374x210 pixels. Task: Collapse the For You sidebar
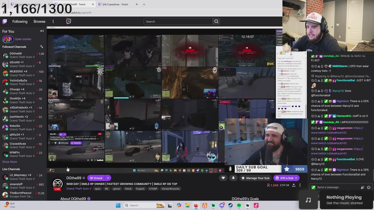(x=42, y=31)
